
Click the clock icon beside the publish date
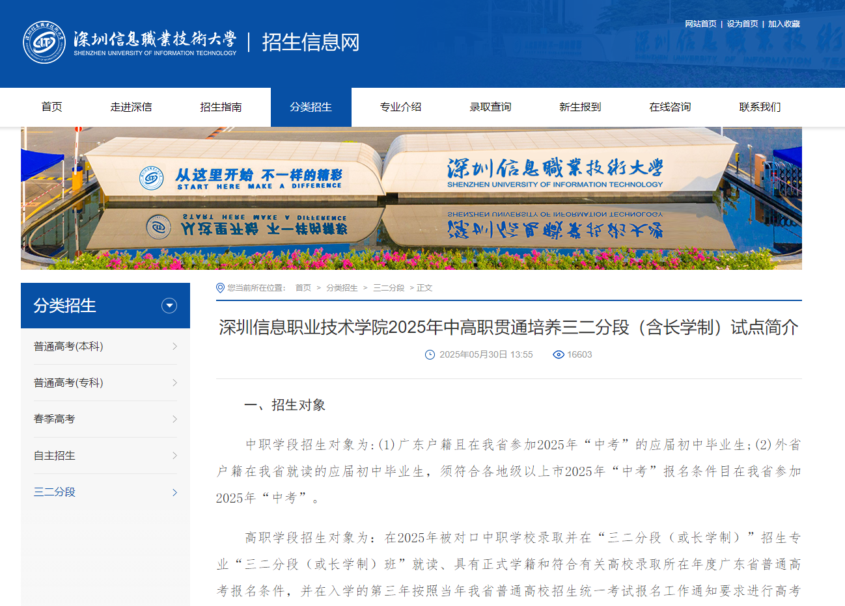point(430,354)
